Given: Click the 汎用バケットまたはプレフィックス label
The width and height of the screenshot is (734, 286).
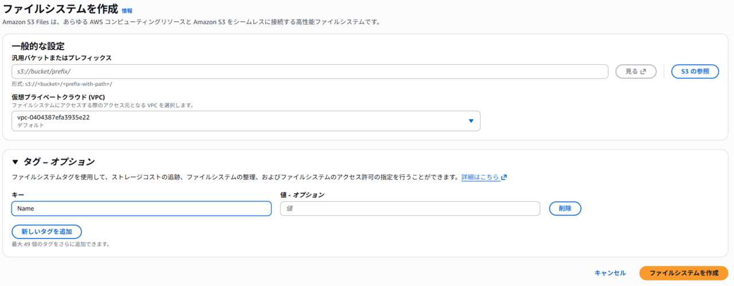Looking at the screenshot, I should point(61,58).
